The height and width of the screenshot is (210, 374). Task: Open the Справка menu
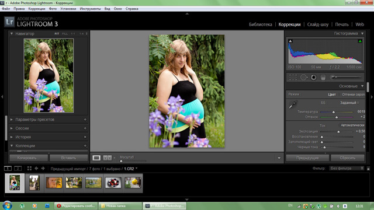coord(132,9)
